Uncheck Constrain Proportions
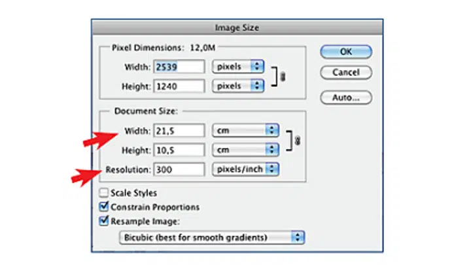 tap(103, 207)
